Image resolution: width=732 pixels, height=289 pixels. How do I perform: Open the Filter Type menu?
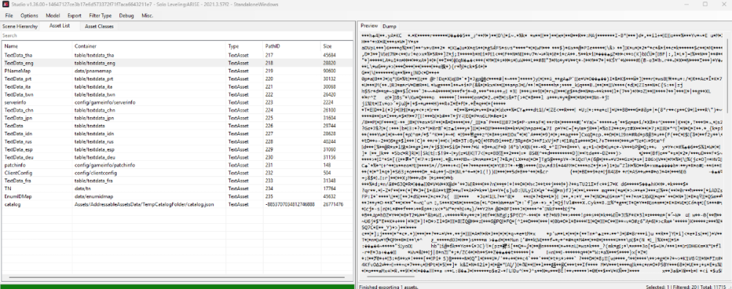100,15
